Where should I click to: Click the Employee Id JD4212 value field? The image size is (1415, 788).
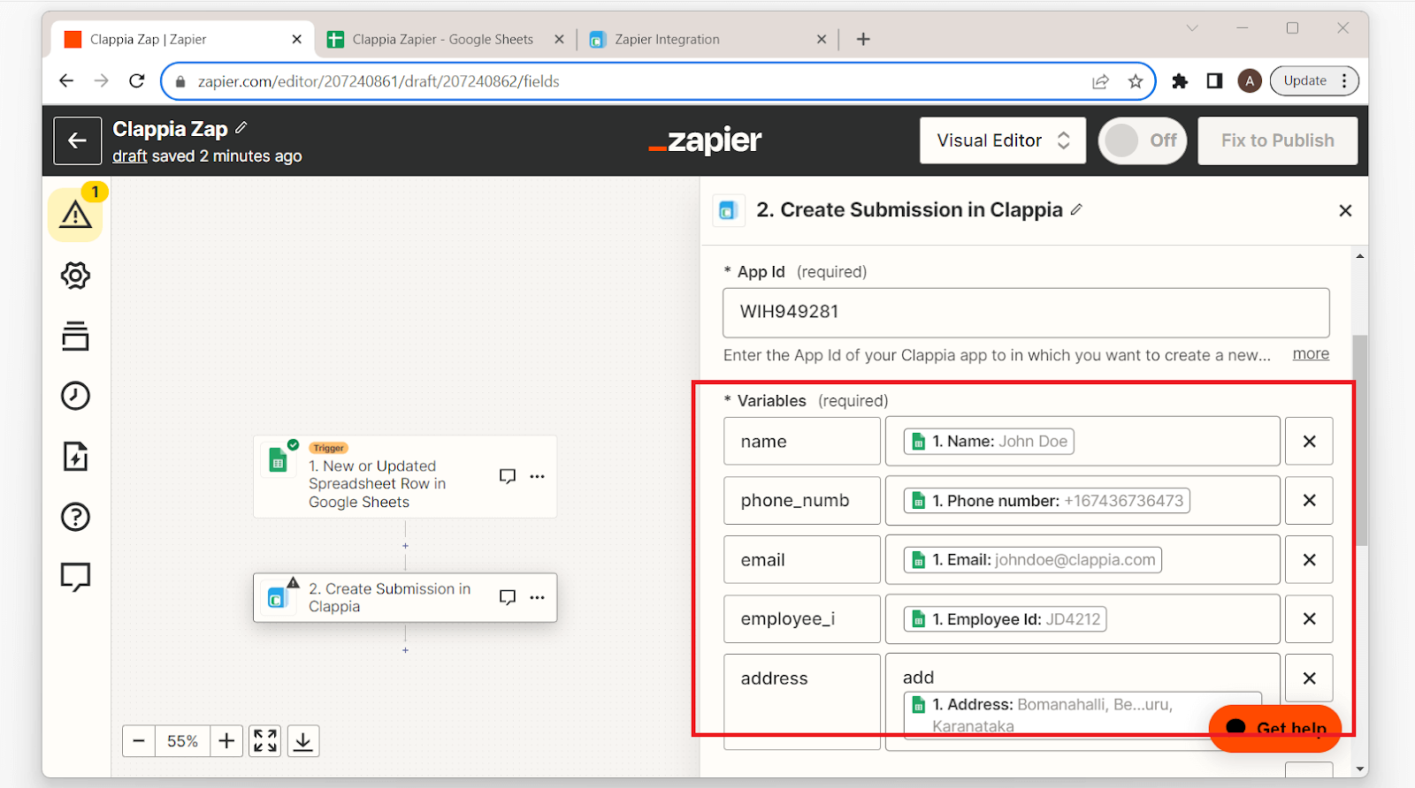[1082, 618]
